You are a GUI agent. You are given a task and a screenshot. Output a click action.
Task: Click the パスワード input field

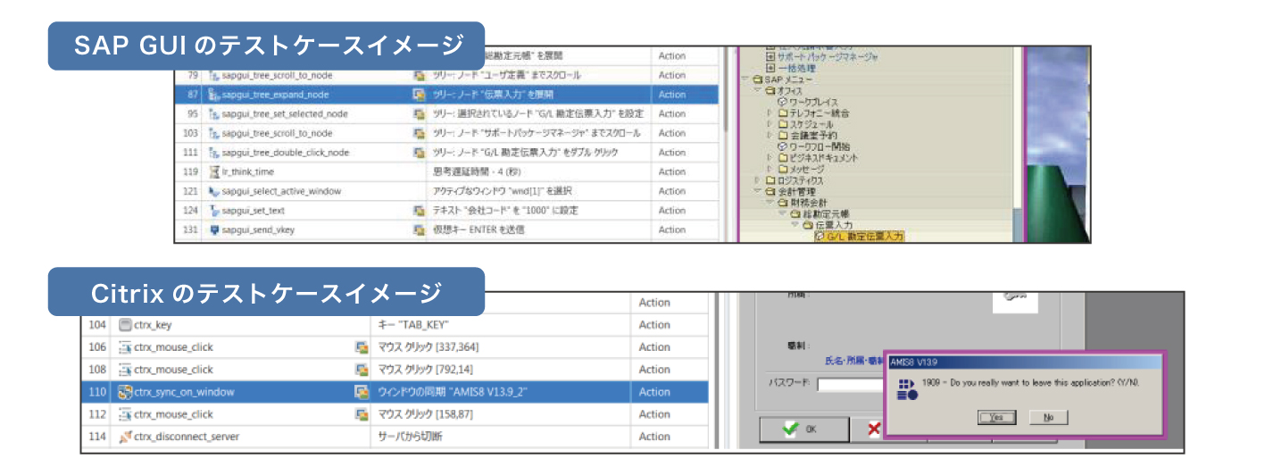click(x=851, y=385)
